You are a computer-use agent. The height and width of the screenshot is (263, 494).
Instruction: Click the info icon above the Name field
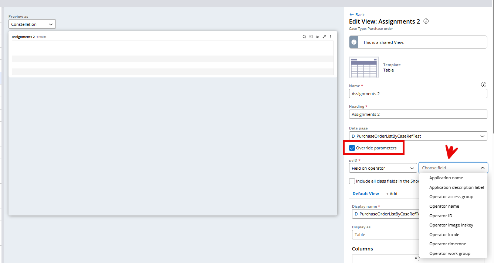tap(484, 84)
